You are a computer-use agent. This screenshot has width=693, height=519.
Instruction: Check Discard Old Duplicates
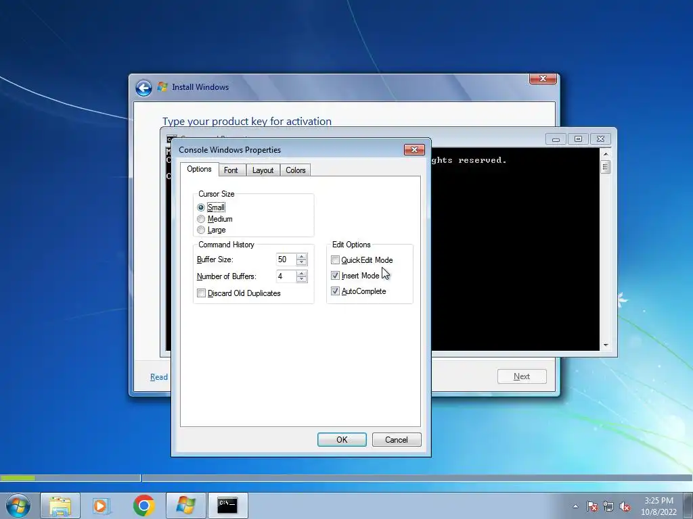[202, 293]
